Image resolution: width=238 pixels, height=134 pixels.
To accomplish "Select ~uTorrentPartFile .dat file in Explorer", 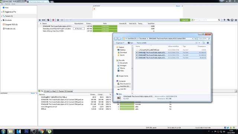I will [149, 50].
